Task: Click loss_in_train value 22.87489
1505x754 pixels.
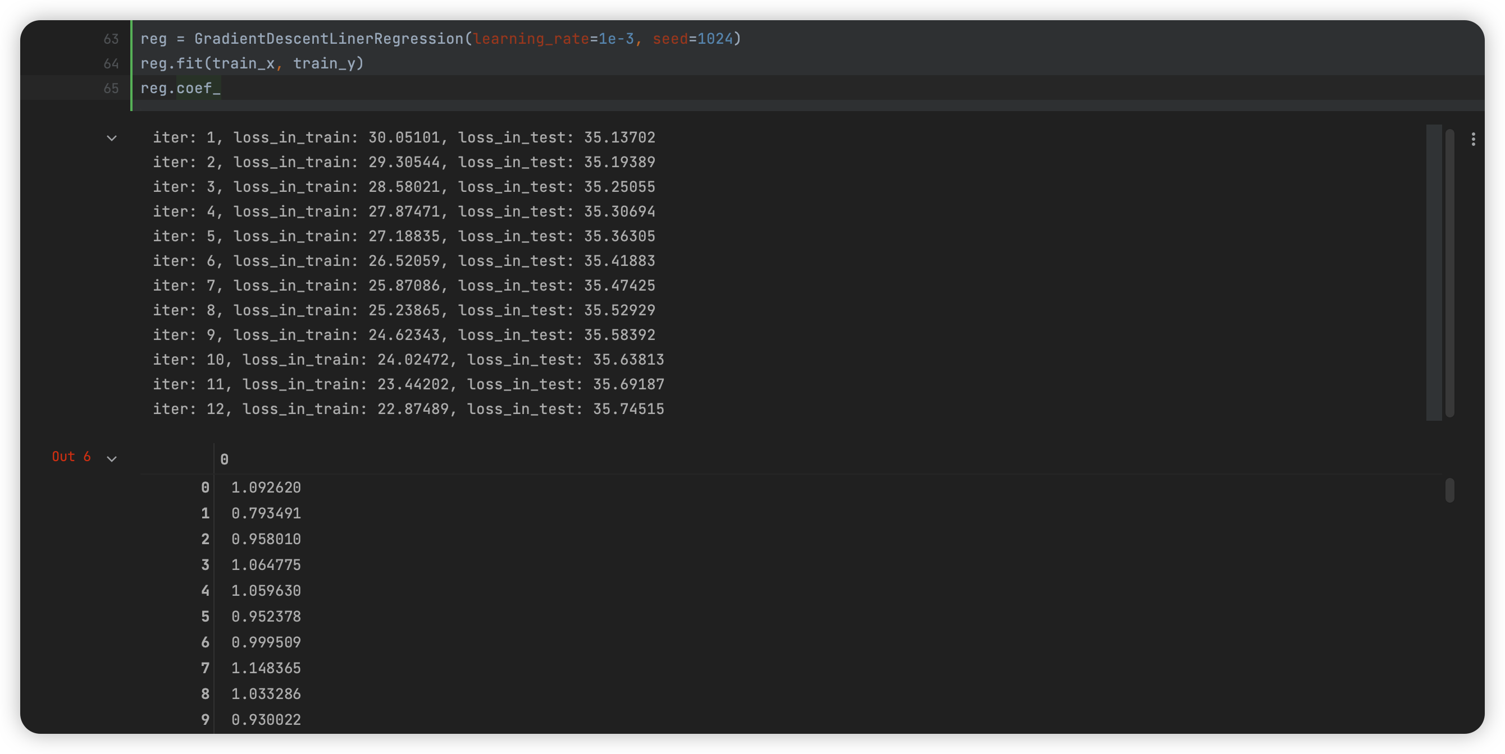Action: pyautogui.click(x=413, y=409)
